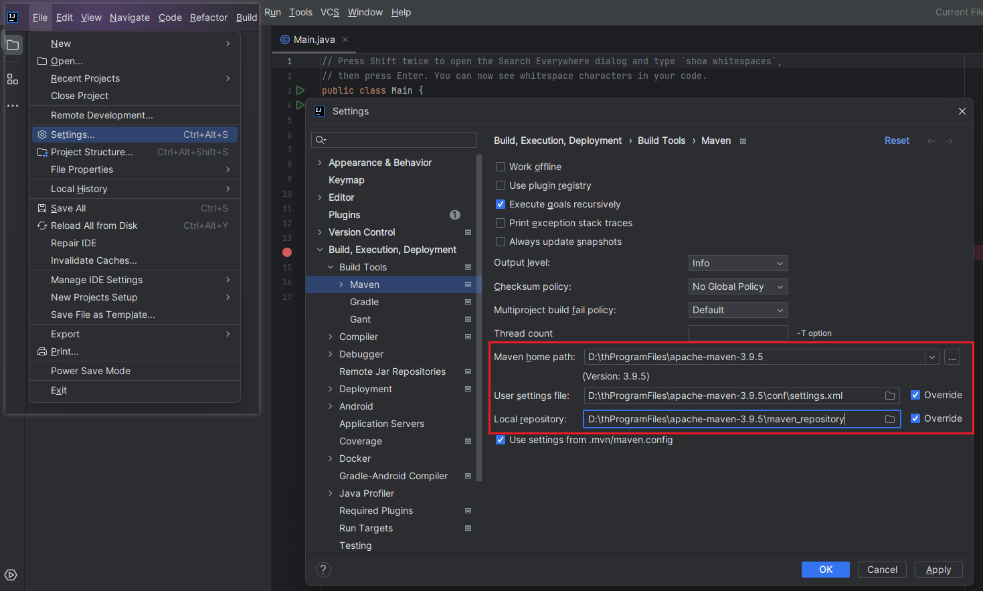Collapse Build, Execution, Deployment node
Viewport: 983px width, 591px height.
pyautogui.click(x=320, y=250)
